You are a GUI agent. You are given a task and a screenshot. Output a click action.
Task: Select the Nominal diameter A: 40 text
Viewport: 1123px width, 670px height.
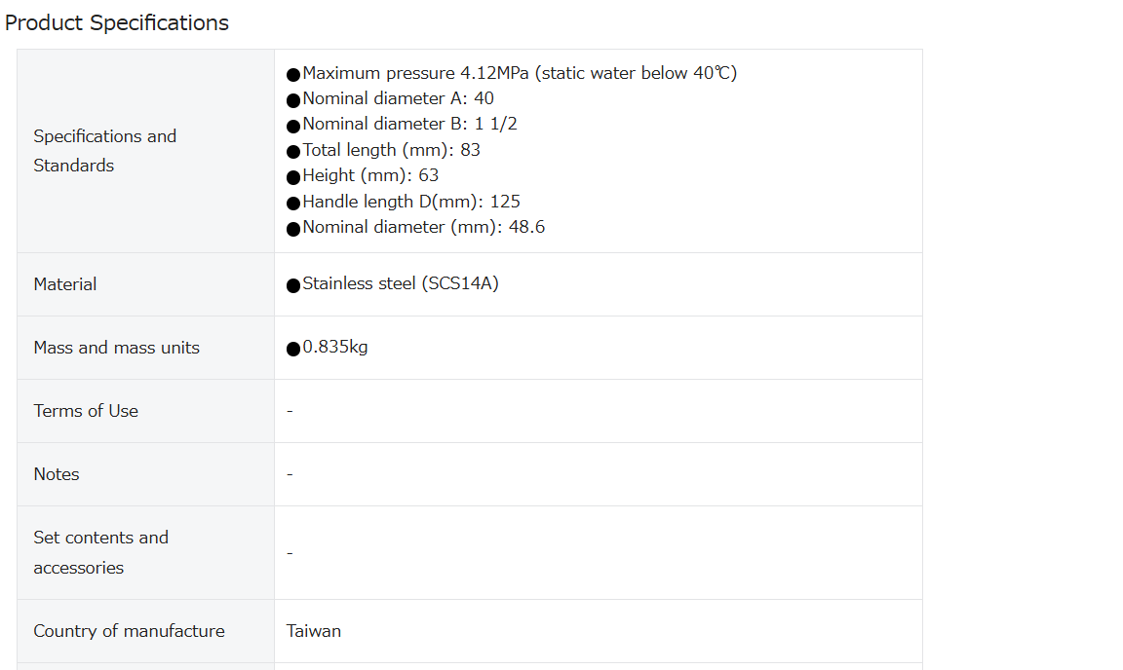pyautogui.click(x=390, y=98)
